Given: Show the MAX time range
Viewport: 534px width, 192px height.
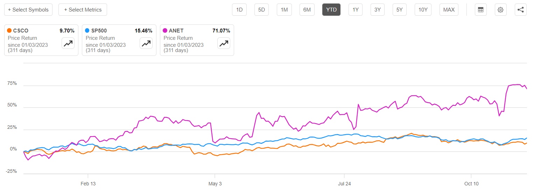Looking at the screenshot, I should click(x=449, y=10).
